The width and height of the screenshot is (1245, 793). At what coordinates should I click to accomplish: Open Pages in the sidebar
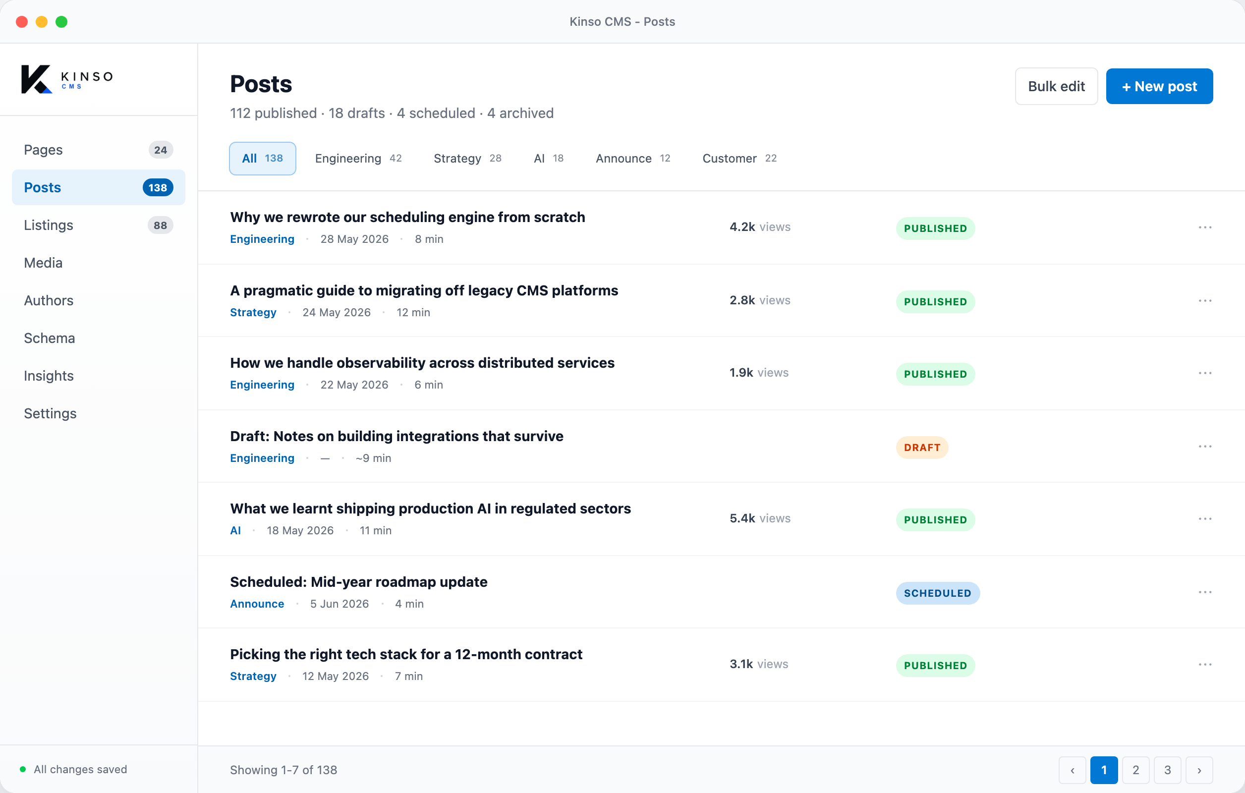pyautogui.click(x=98, y=150)
